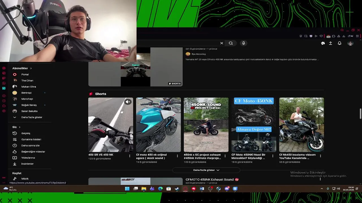Image resolution: width=362 pixels, height=203 pixels.
Task: Unmute the 450 SR VS 450 NK short preview
Action: point(128,102)
